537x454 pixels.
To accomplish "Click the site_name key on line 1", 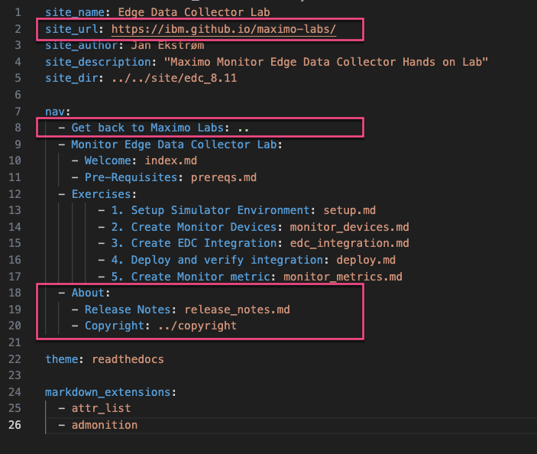I will (x=75, y=12).
